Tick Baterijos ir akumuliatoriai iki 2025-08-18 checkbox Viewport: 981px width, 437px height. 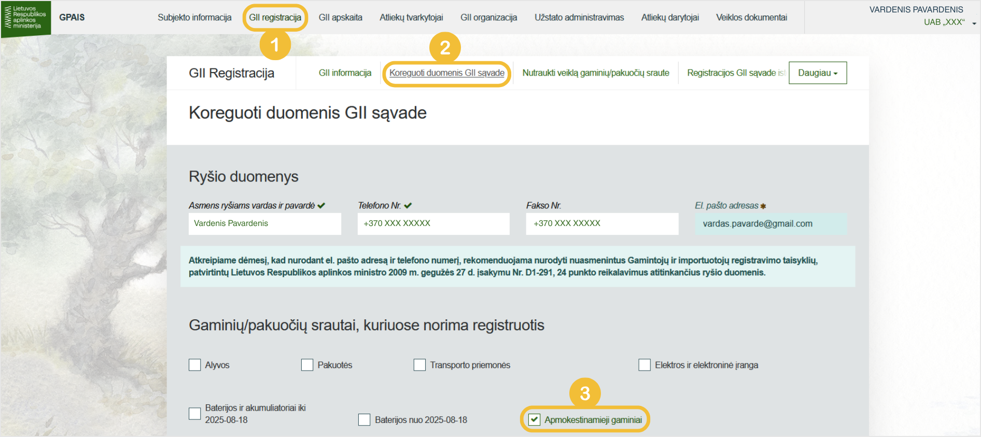pyautogui.click(x=195, y=414)
